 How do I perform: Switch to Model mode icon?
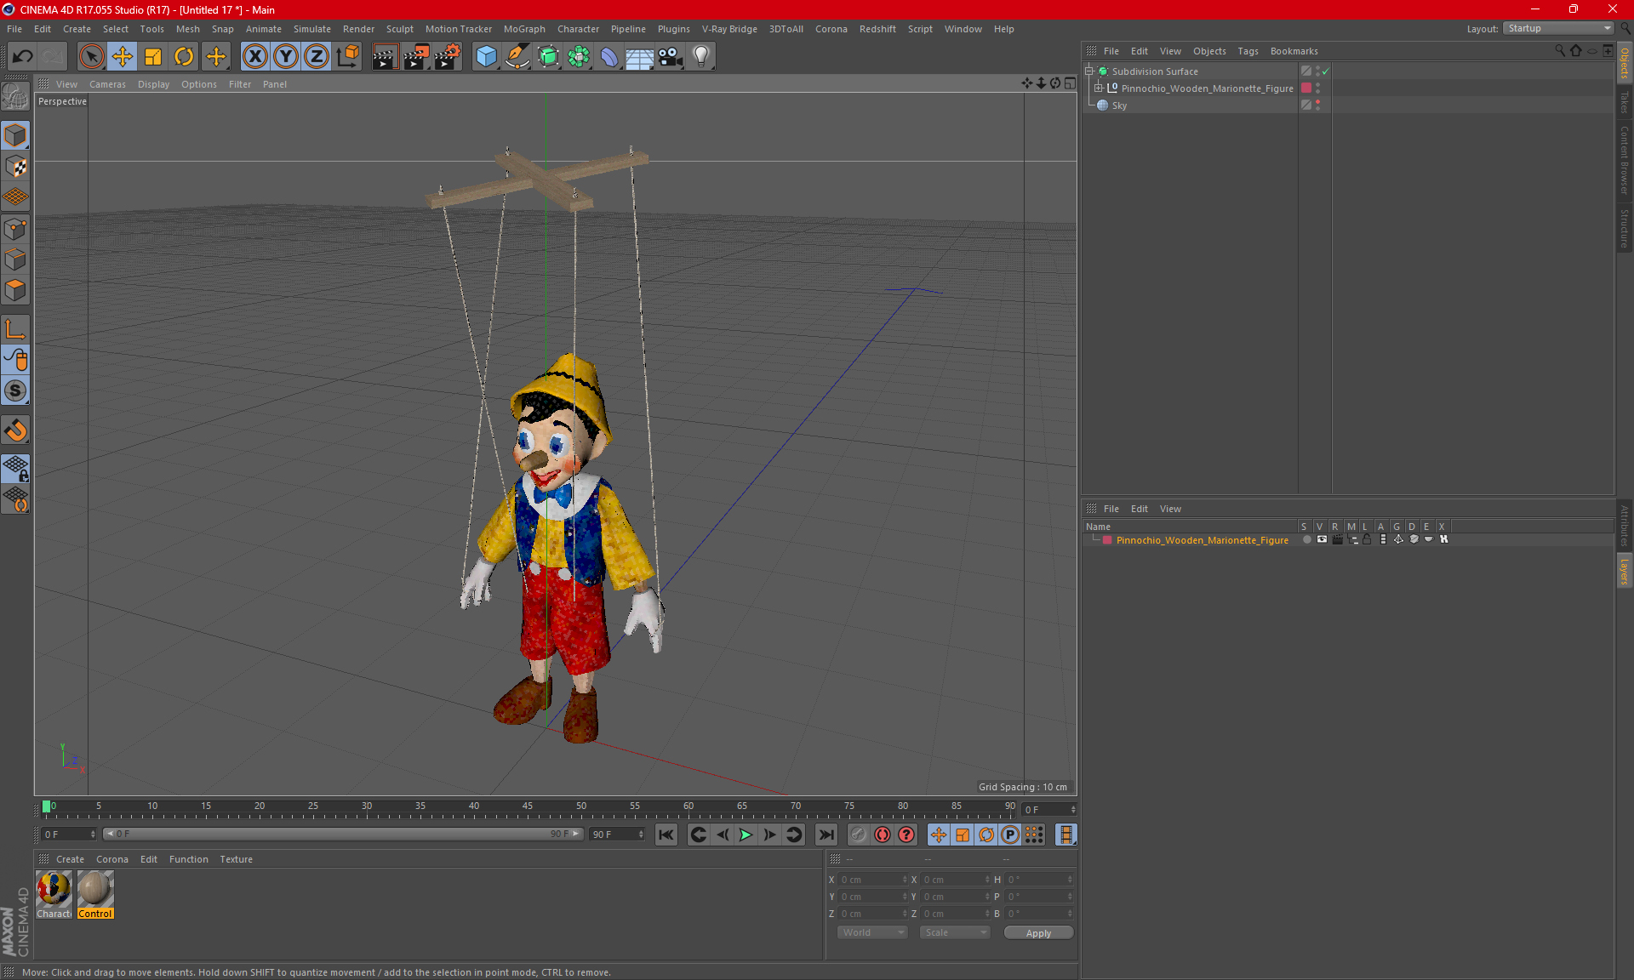tap(15, 136)
